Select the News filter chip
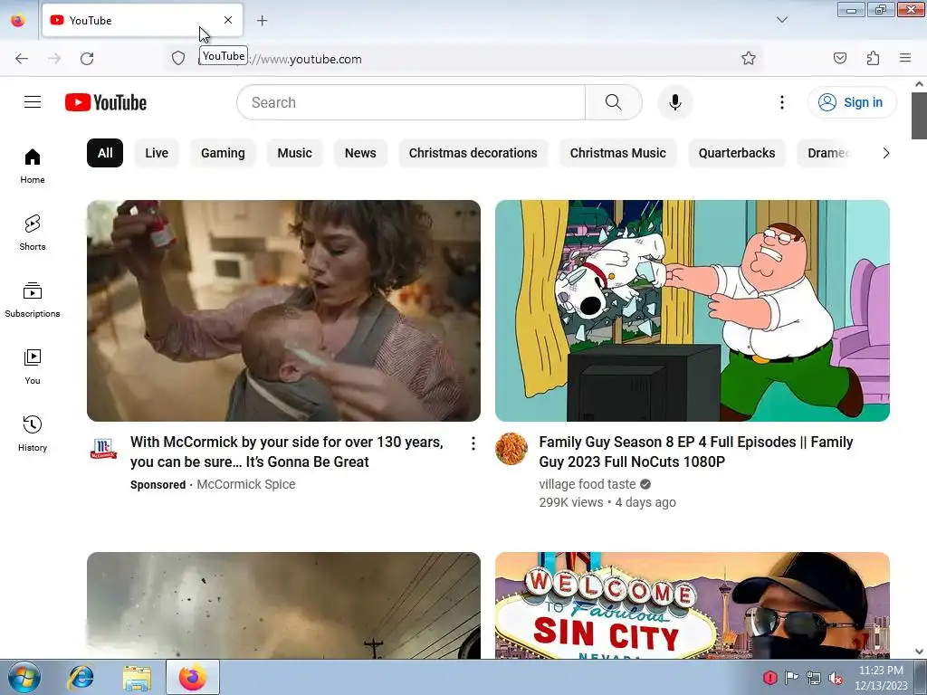The height and width of the screenshot is (695, 927). point(360,153)
